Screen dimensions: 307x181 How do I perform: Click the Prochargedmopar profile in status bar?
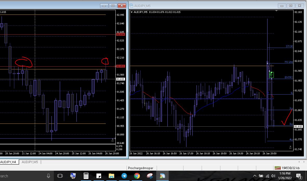coord(141,168)
